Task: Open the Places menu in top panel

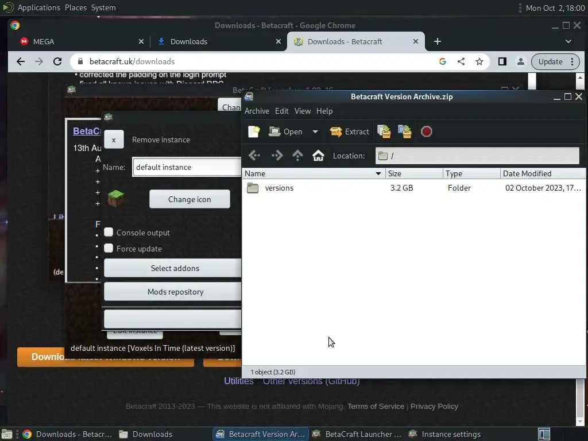Action: tap(75, 7)
